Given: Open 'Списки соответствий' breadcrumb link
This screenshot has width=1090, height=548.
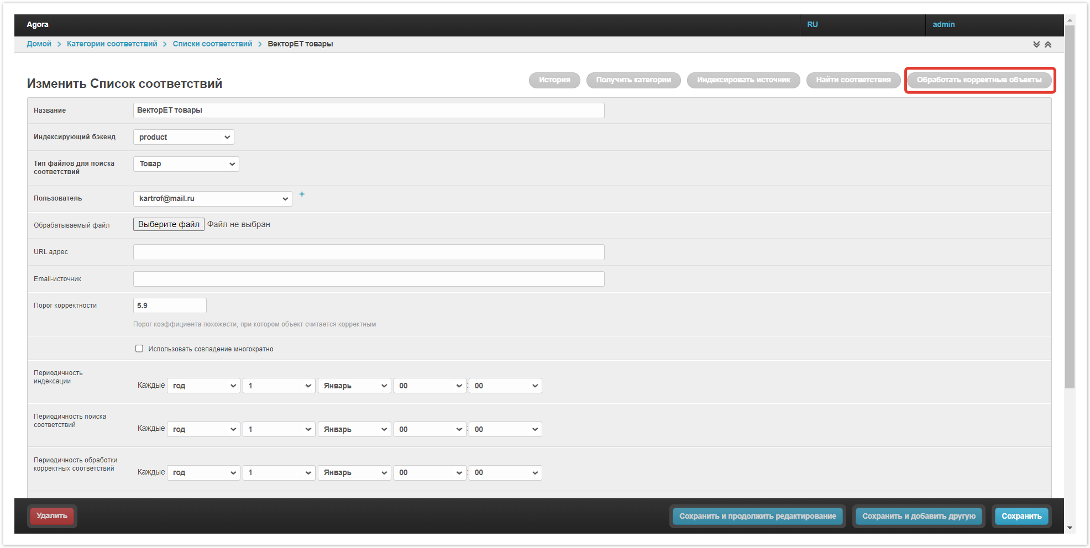Looking at the screenshot, I should pyautogui.click(x=212, y=44).
